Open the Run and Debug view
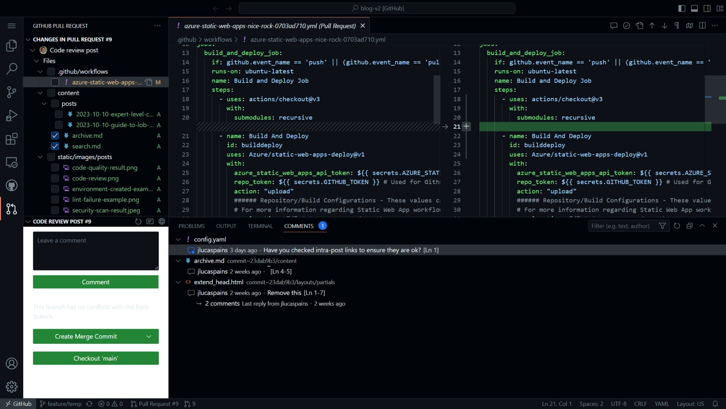Viewport: 726px width, 409px height. [x=12, y=115]
